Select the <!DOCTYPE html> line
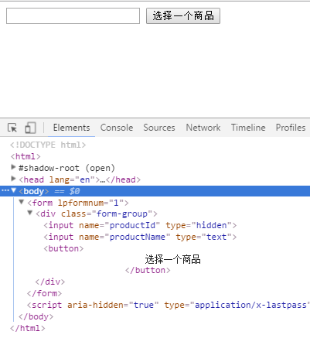310x345 pixels. pyautogui.click(x=48, y=145)
